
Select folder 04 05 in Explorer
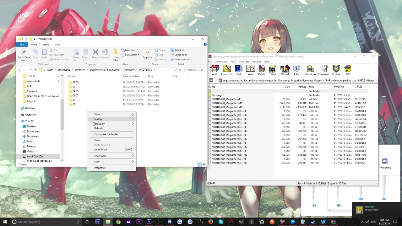(x=75, y=91)
